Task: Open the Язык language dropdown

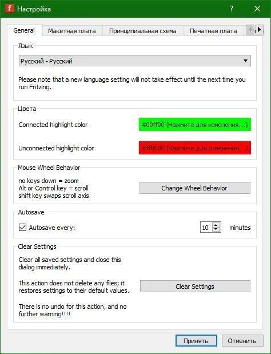Action: pos(135,61)
